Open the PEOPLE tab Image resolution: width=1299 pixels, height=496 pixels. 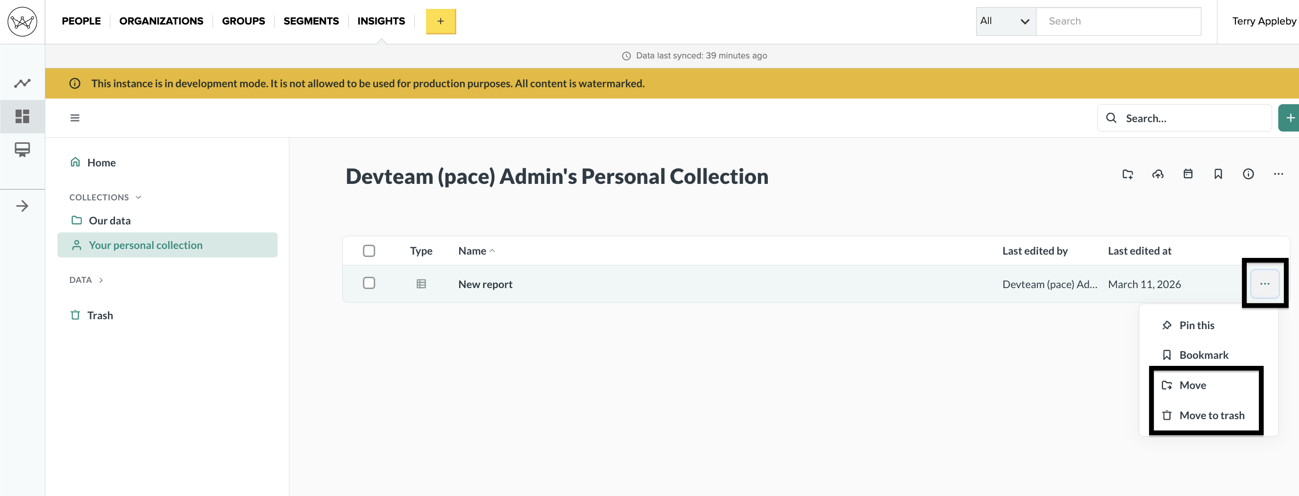coord(81,21)
